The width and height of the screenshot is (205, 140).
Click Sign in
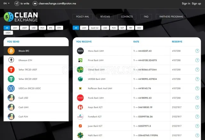pyautogui.click(x=186, y=4)
